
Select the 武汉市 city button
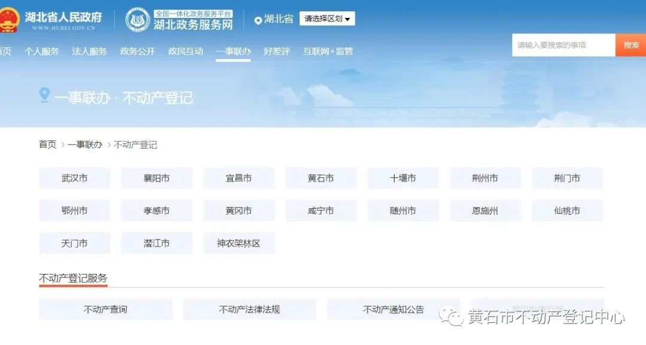click(74, 178)
